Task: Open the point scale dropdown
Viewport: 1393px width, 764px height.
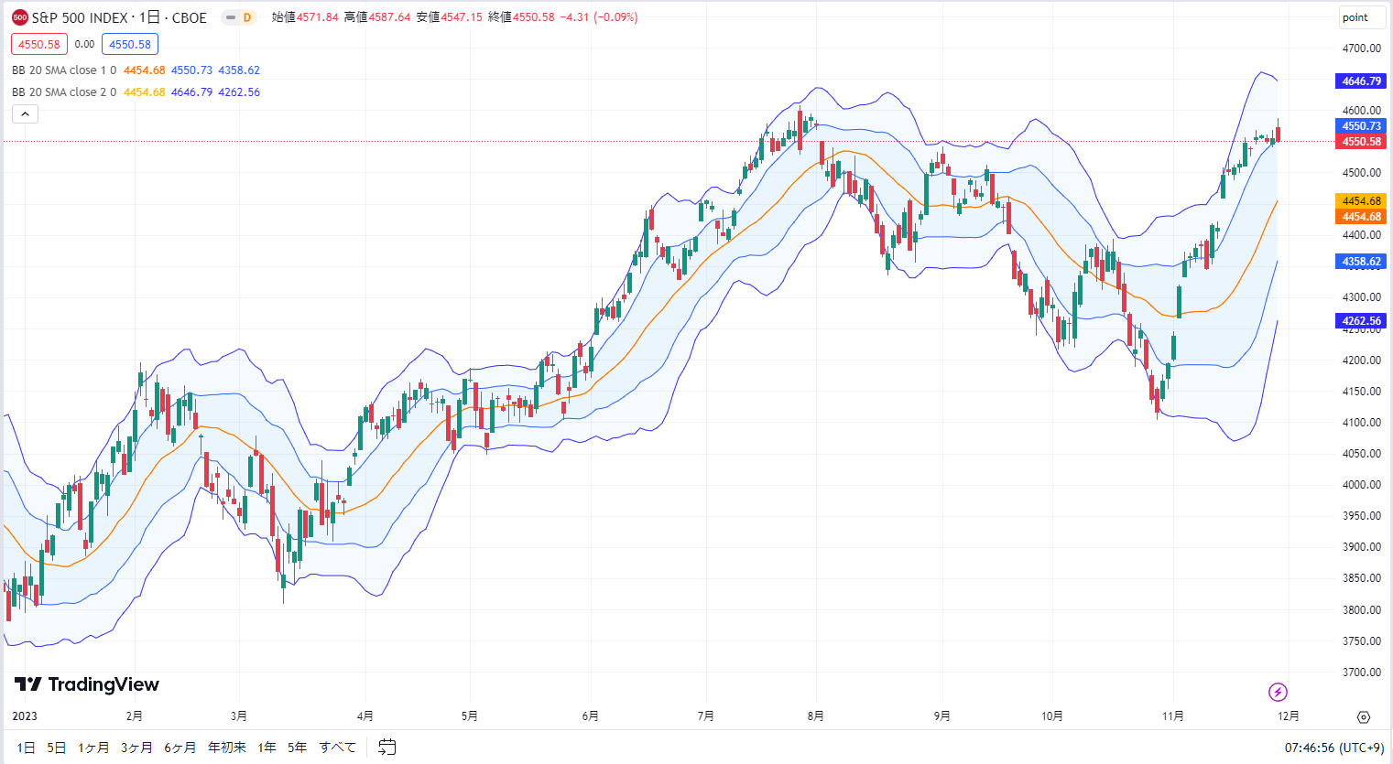Action: point(1361,17)
